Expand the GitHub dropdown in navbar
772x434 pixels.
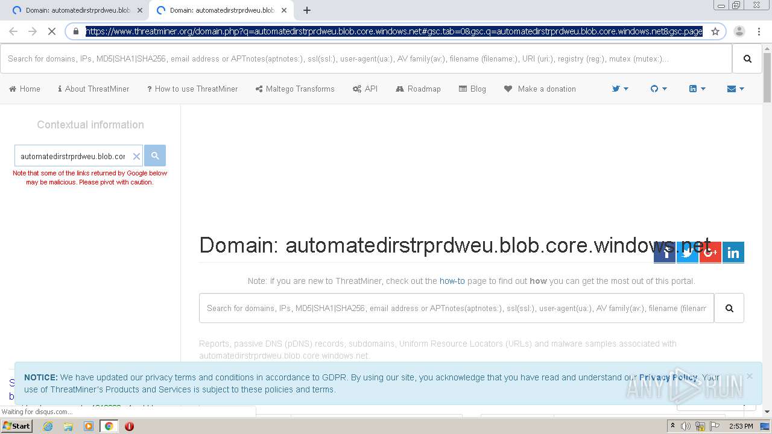pos(659,89)
